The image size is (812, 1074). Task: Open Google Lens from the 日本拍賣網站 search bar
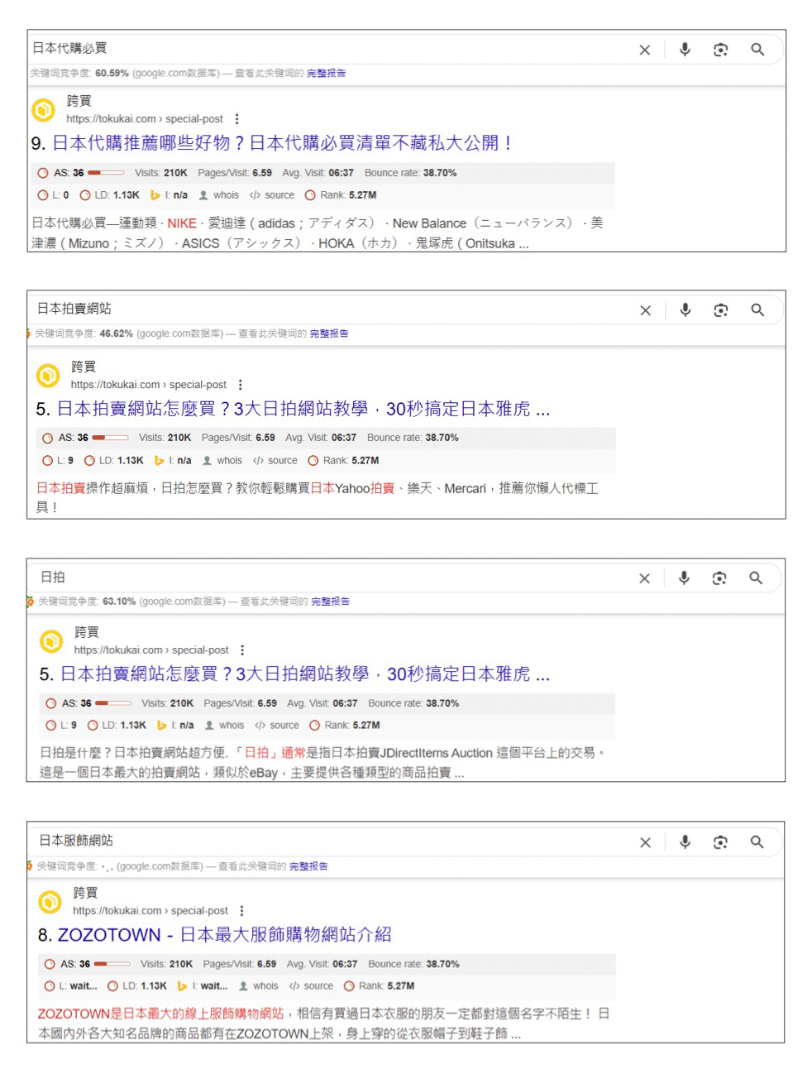(719, 309)
